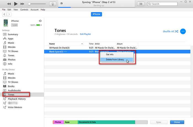Open the View menu

tap(16, 10)
